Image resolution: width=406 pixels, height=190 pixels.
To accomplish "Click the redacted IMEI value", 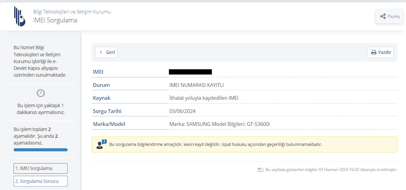I will coord(190,72).
